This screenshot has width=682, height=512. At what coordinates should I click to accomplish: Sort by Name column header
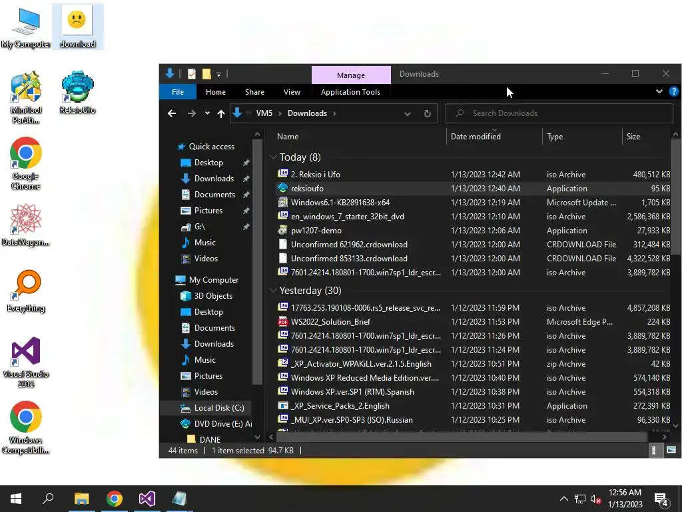point(288,136)
